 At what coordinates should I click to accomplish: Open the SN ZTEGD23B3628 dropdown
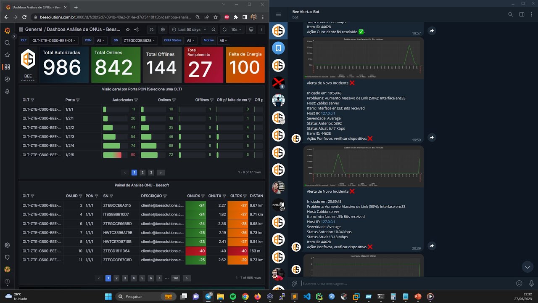(x=139, y=40)
